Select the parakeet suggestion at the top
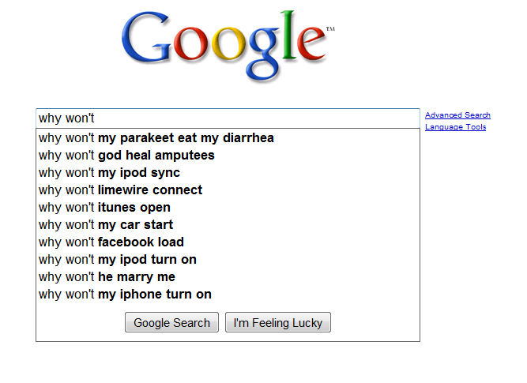527x383 pixels. [156, 138]
